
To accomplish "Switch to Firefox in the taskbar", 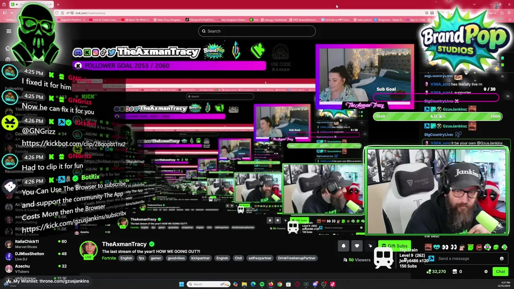I will point(271,284).
